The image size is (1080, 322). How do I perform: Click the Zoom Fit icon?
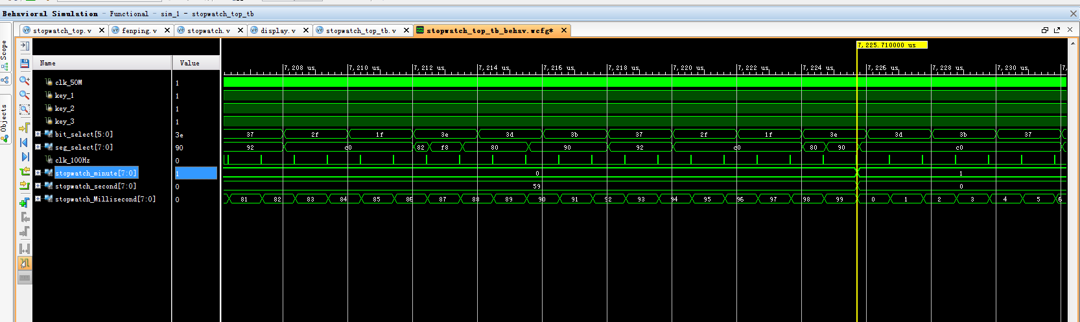coord(25,109)
